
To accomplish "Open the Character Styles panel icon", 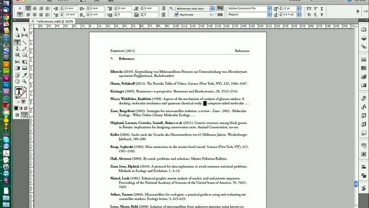I will [364, 107].
